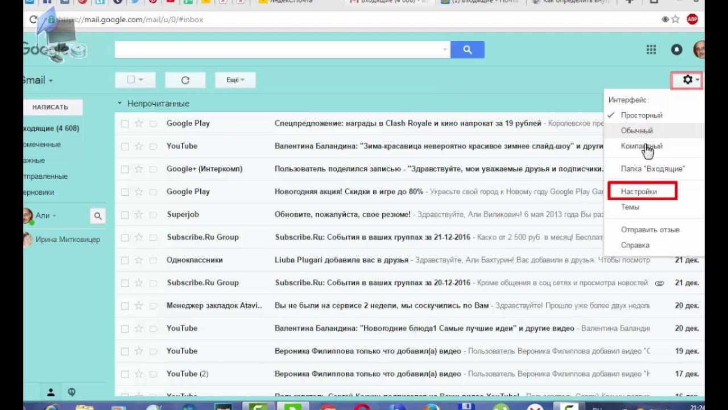Open the Али chat status dropdown
This screenshot has height=410, width=728.
pyautogui.click(x=55, y=216)
